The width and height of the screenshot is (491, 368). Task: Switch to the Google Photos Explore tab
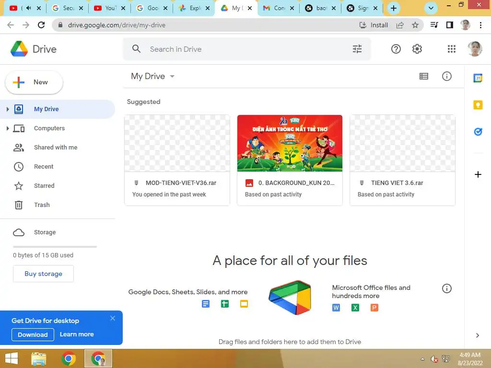click(193, 8)
